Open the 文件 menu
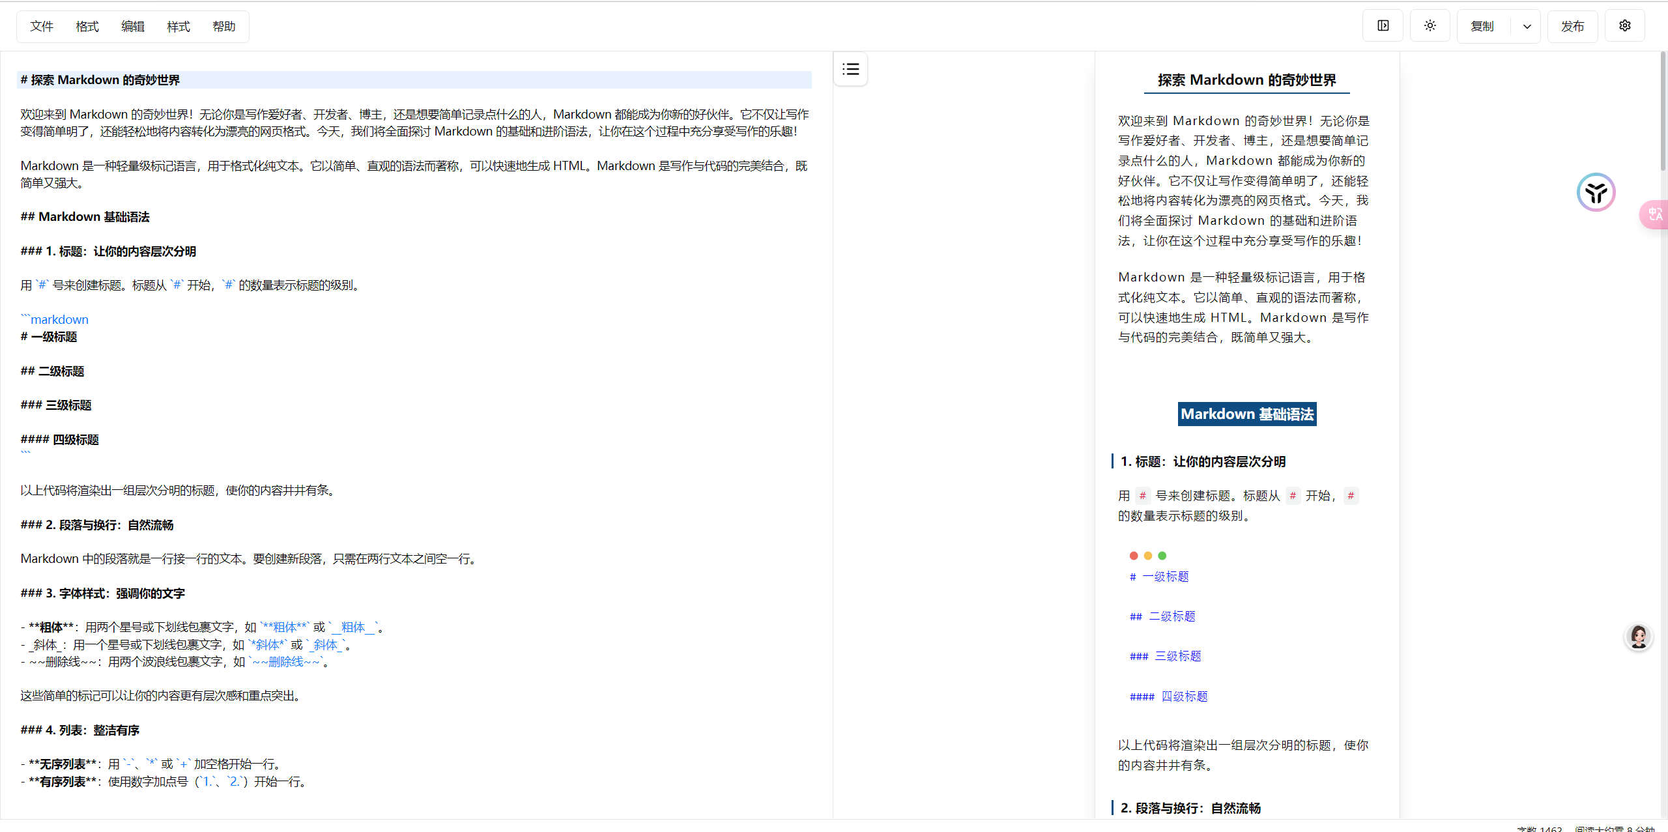1668x832 pixels. [42, 27]
